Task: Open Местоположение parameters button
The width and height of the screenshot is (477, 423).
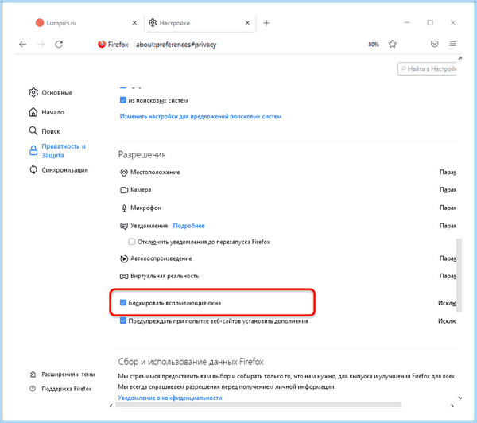Action: (448, 173)
